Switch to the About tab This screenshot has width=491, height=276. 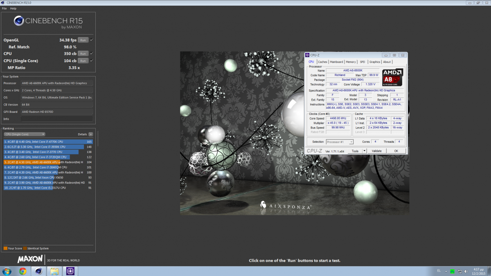tap(387, 62)
